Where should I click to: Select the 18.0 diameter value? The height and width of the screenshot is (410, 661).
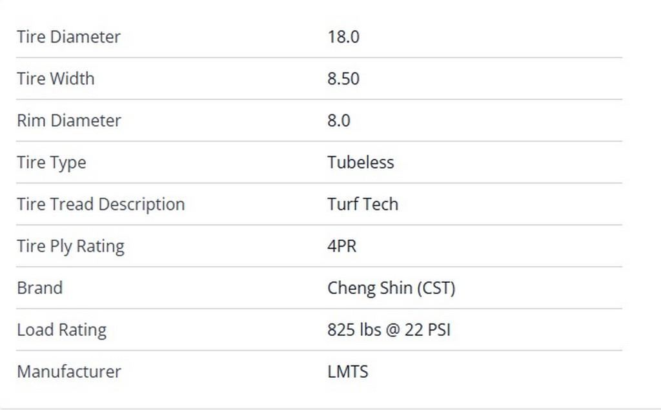point(343,37)
